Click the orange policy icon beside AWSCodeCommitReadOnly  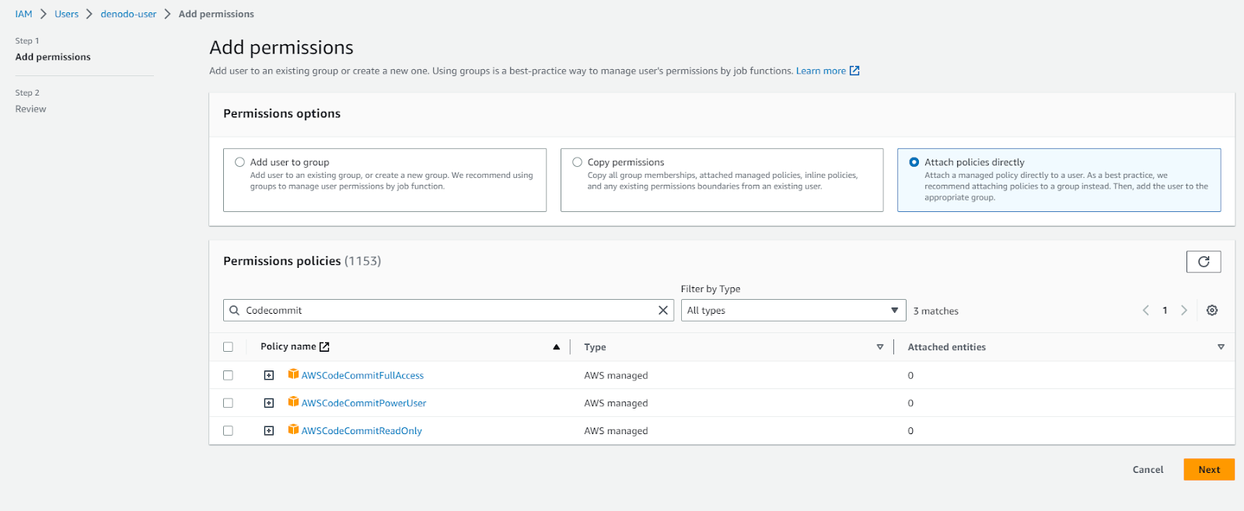tap(293, 429)
